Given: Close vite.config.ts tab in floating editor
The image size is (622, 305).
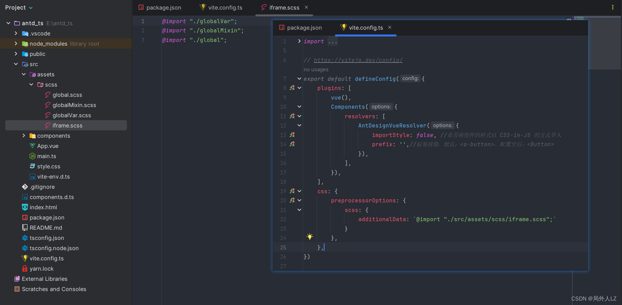Looking at the screenshot, I should 390,27.
